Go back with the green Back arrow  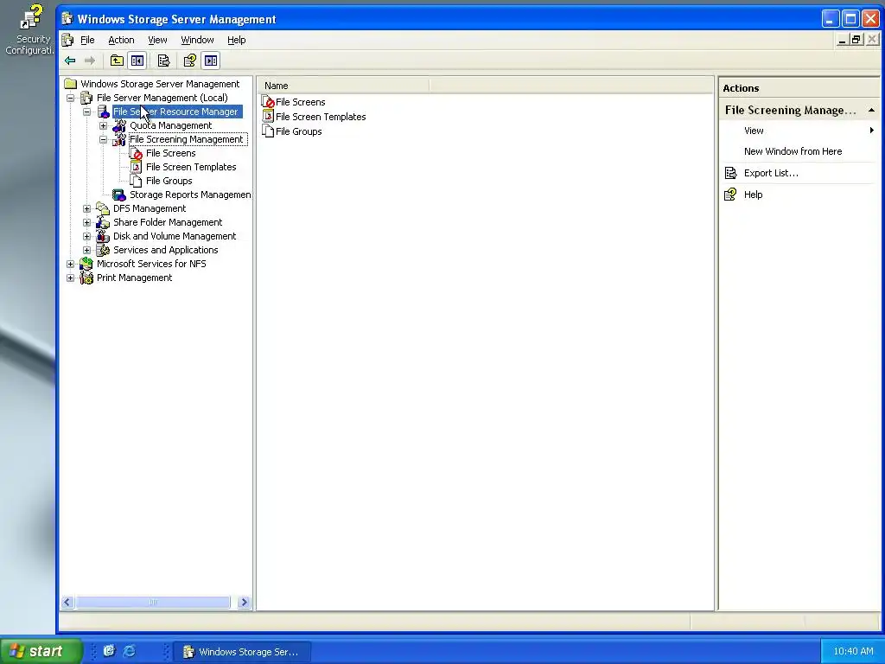pos(70,61)
